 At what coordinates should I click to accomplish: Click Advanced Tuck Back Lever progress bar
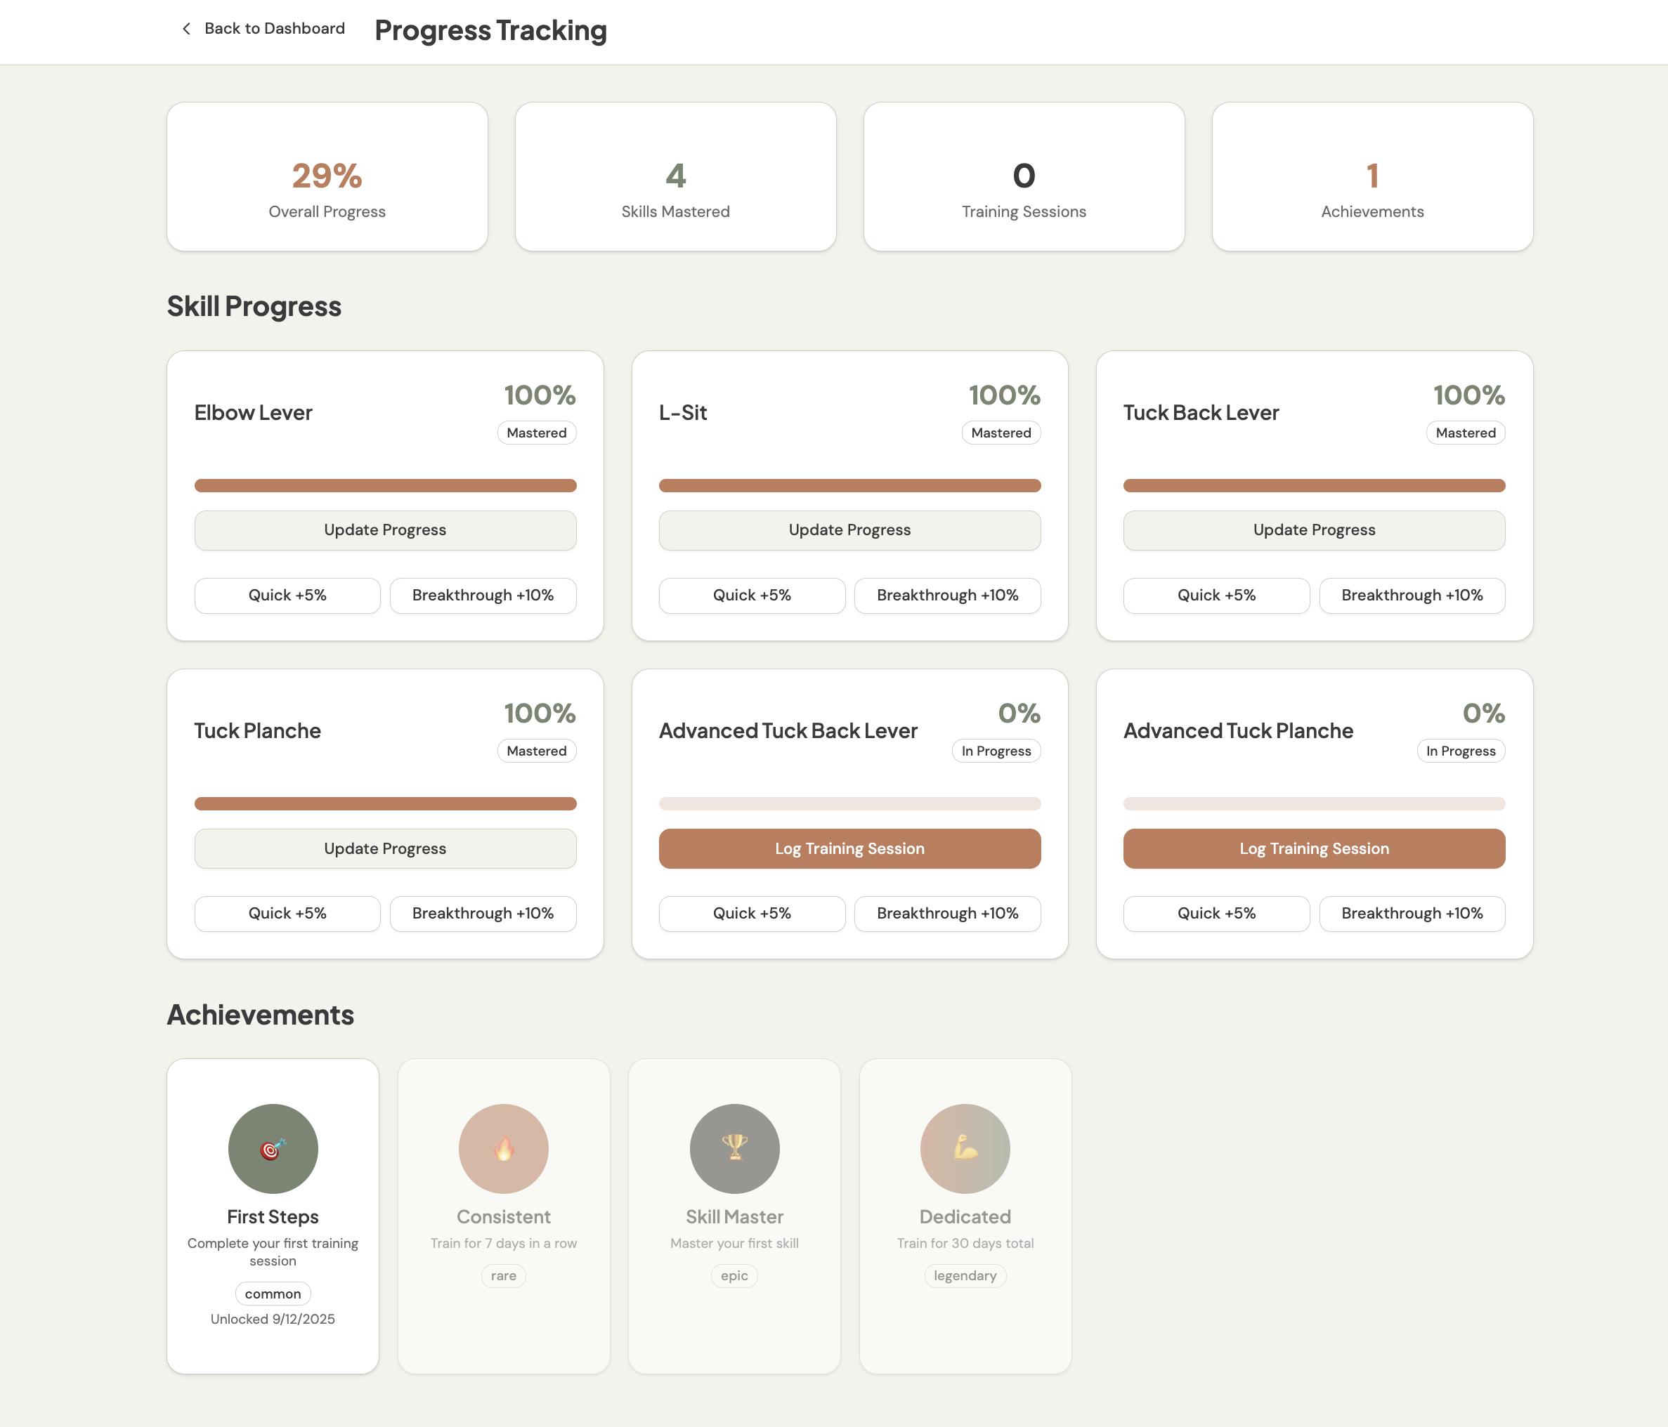coord(849,803)
